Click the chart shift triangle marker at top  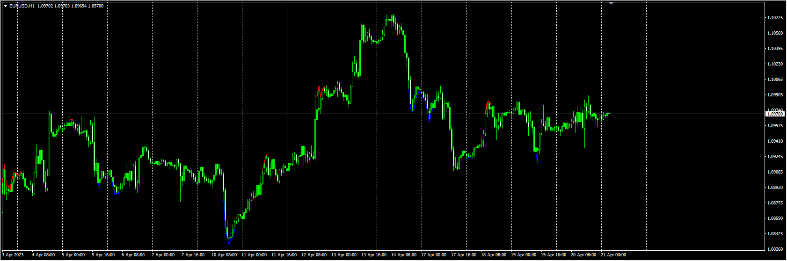(611, 3)
